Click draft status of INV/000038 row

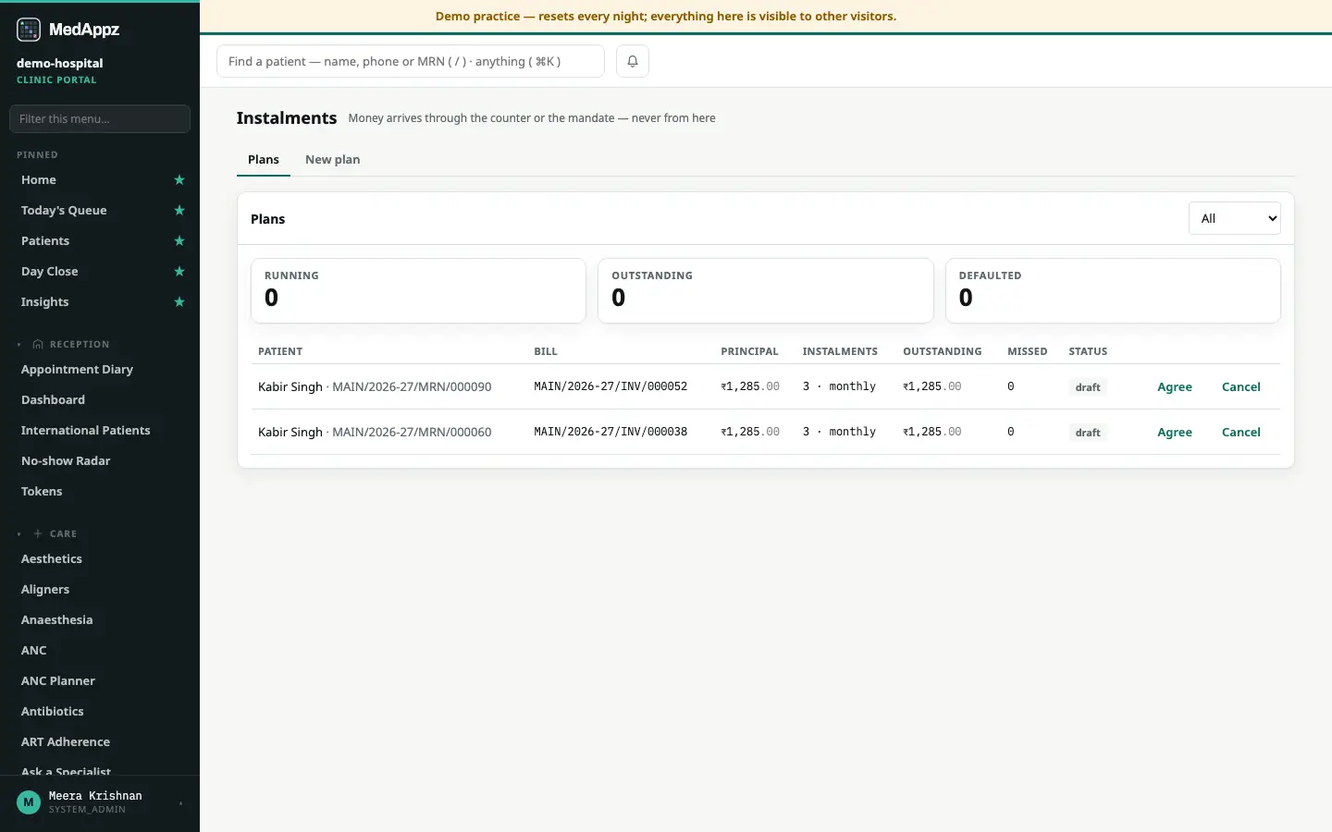click(x=1088, y=433)
